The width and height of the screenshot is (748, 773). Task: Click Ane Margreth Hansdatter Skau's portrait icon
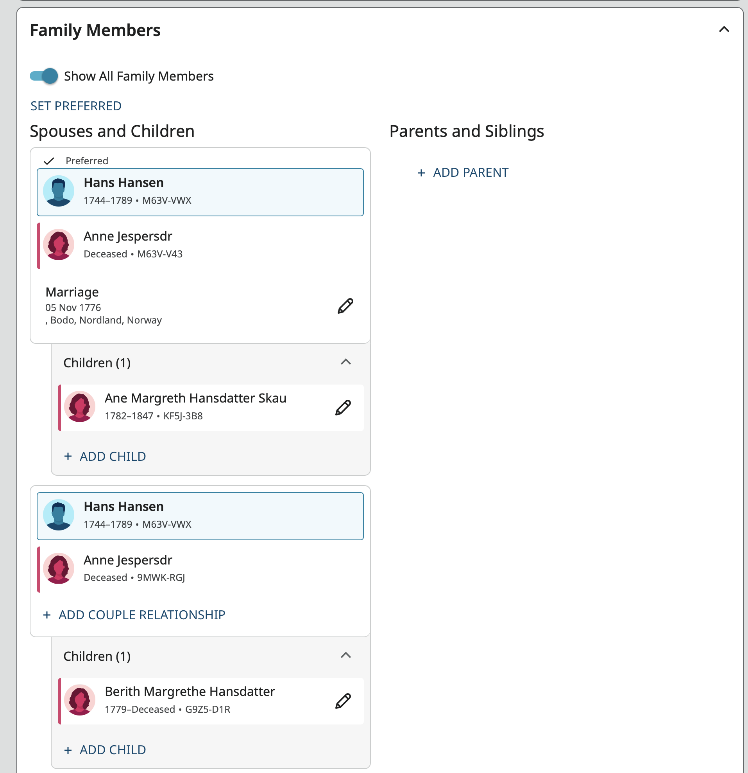click(80, 406)
